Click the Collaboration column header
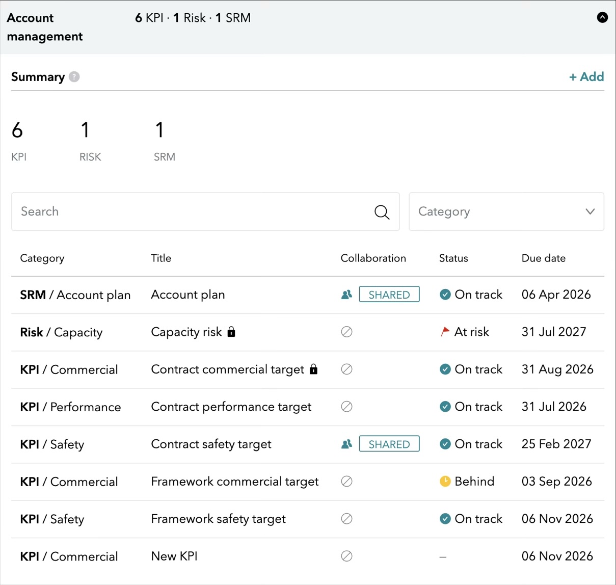616x585 pixels. click(373, 258)
